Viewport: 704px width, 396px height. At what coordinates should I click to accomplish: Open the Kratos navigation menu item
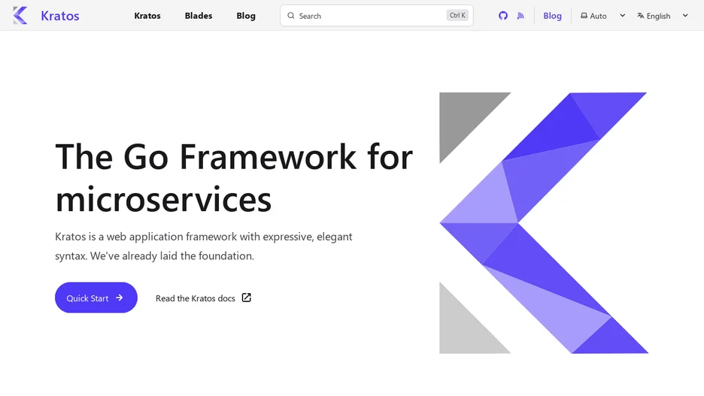pos(147,16)
